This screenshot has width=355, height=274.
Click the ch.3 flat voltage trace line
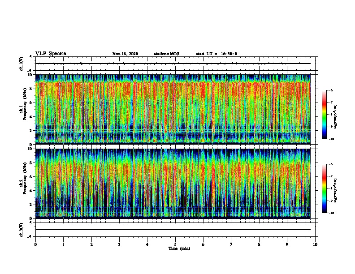[173, 230]
